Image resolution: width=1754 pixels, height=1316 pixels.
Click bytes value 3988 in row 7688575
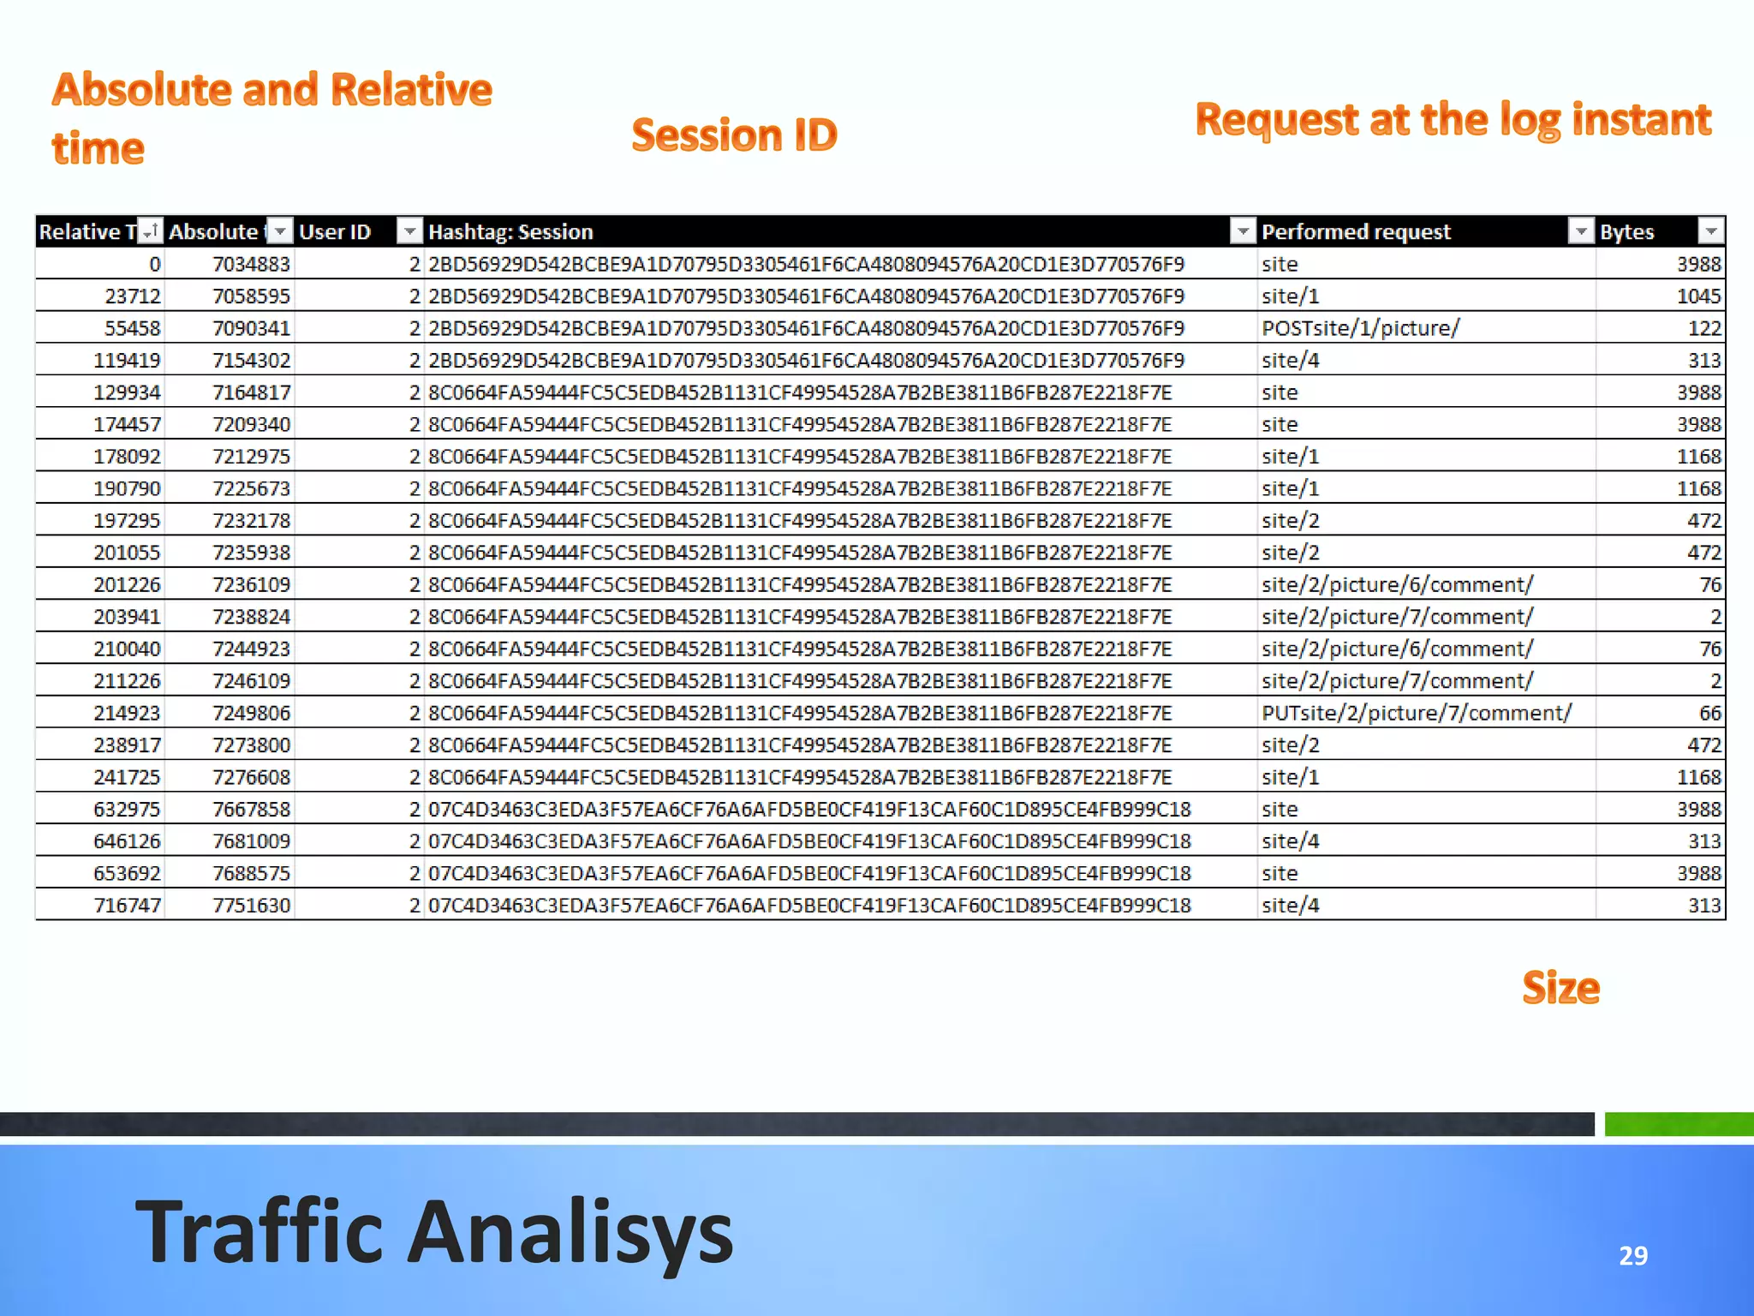point(1660,873)
